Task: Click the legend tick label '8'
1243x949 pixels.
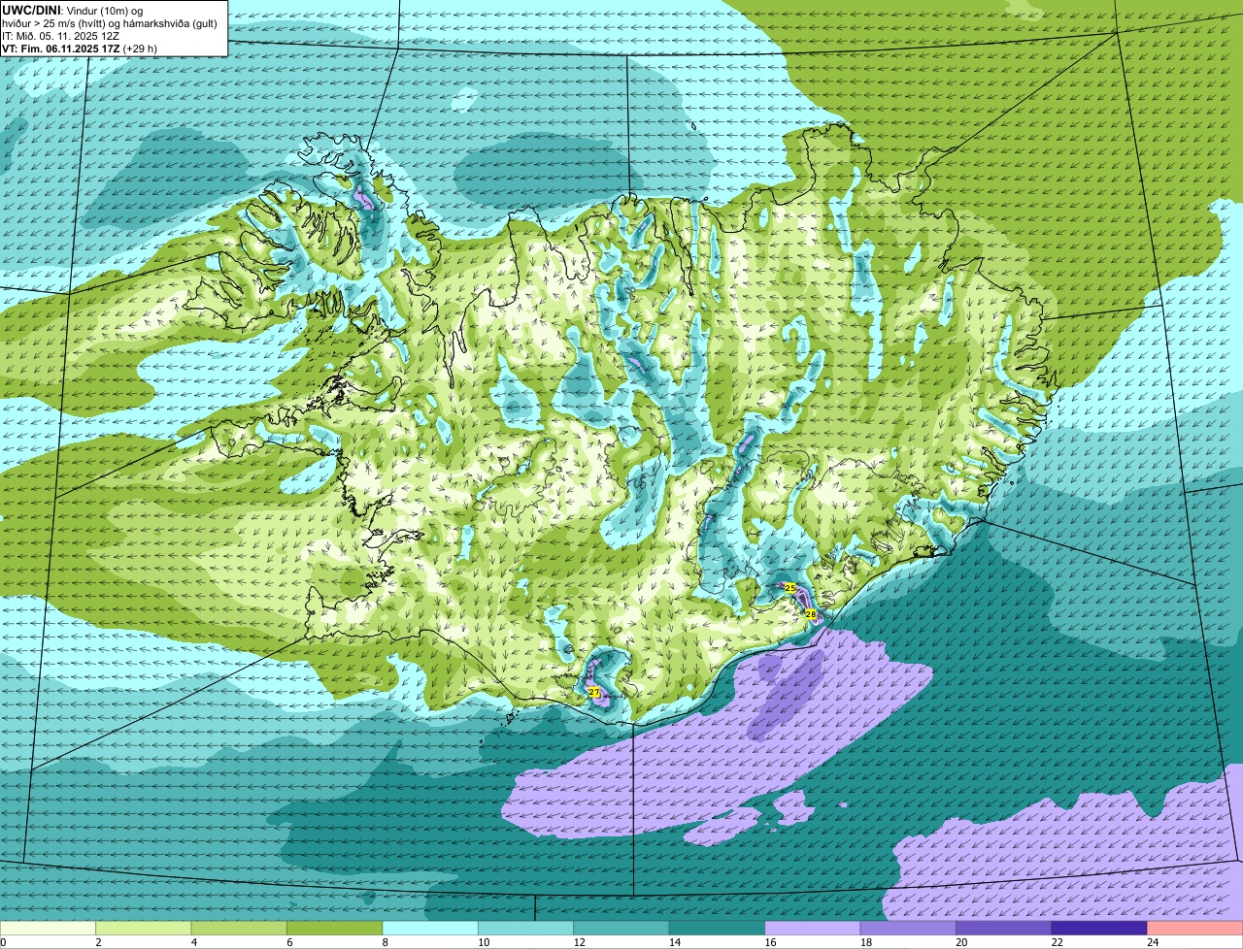Action: [x=385, y=942]
